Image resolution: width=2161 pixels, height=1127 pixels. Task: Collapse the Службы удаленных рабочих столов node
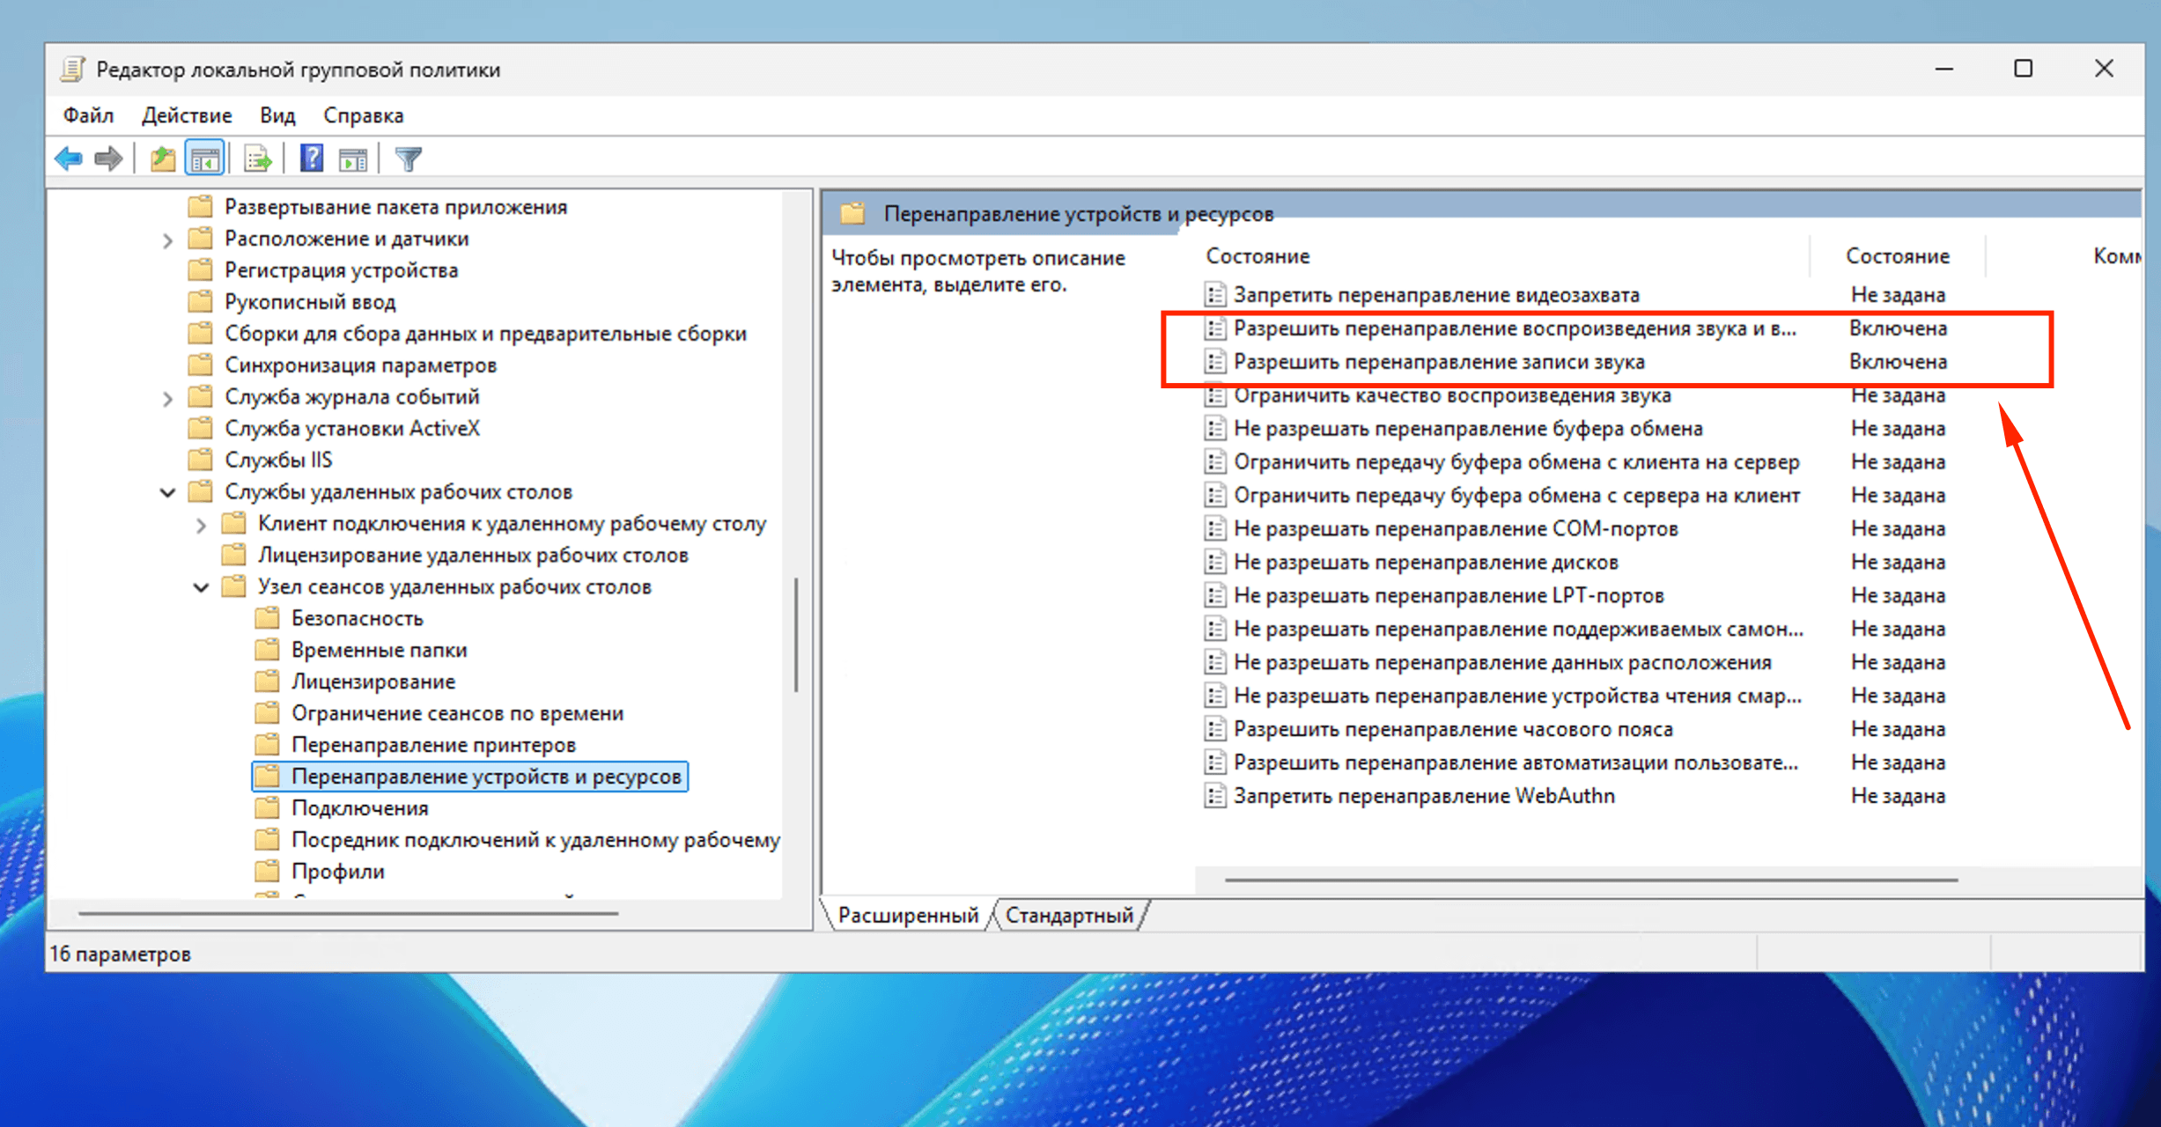tap(167, 492)
